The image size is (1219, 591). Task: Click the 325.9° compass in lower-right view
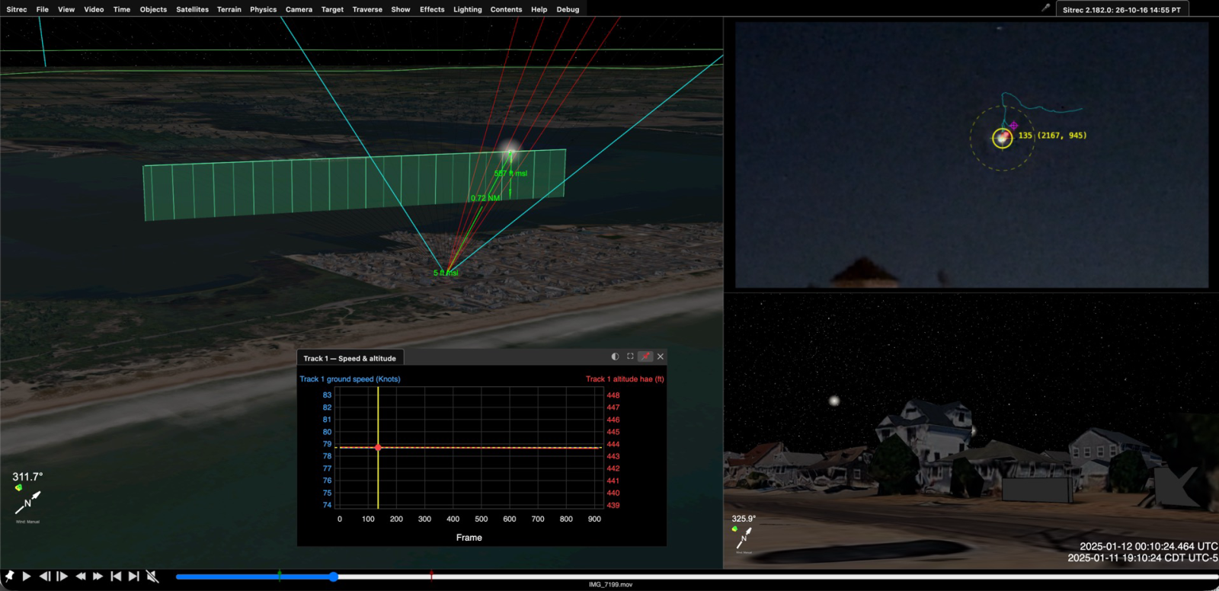744,535
